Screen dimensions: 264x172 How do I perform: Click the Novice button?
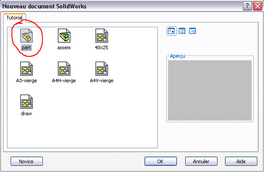26,161
